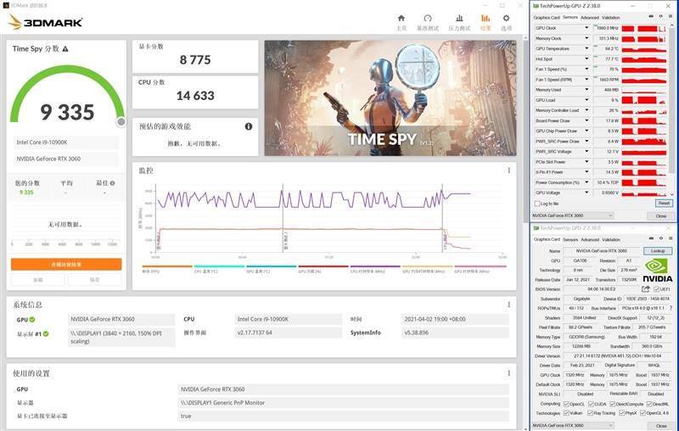Click the orange legend bar under the monitoring chart
Image resolution: width=679 pixels, height=431 pixels.
pyautogui.click(x=167, y=266)
